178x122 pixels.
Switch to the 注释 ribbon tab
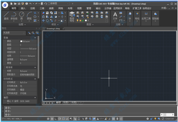tap(32, 8)
